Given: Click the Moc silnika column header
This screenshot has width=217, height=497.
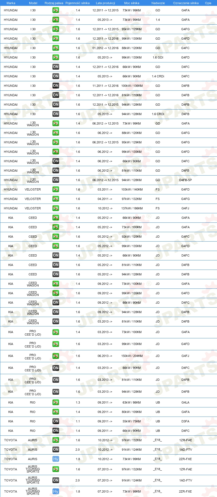Looking at the screenshot, I should click(x=132, y=3).
